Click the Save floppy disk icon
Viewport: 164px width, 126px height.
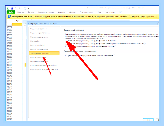click(x=12, y=8)
